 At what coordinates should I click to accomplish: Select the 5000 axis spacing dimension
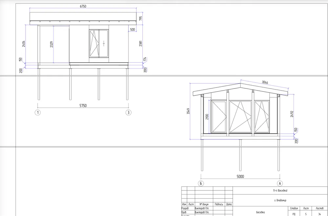240,176
